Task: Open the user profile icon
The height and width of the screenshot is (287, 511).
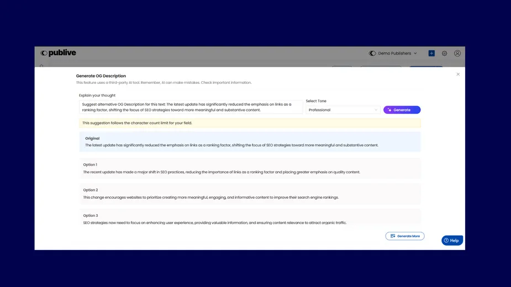Action: [457, 54]
